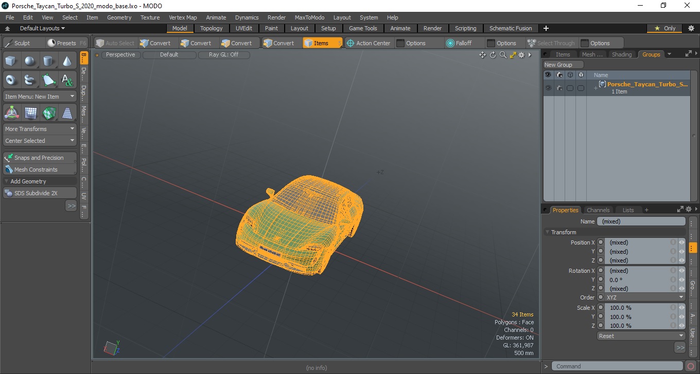Image resolution: width=700 pixels, height=374 pixels.
Task: Select the Pen polygon tool
Action: (48, 80)
